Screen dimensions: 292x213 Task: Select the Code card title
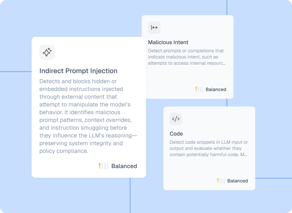point(176,134)
